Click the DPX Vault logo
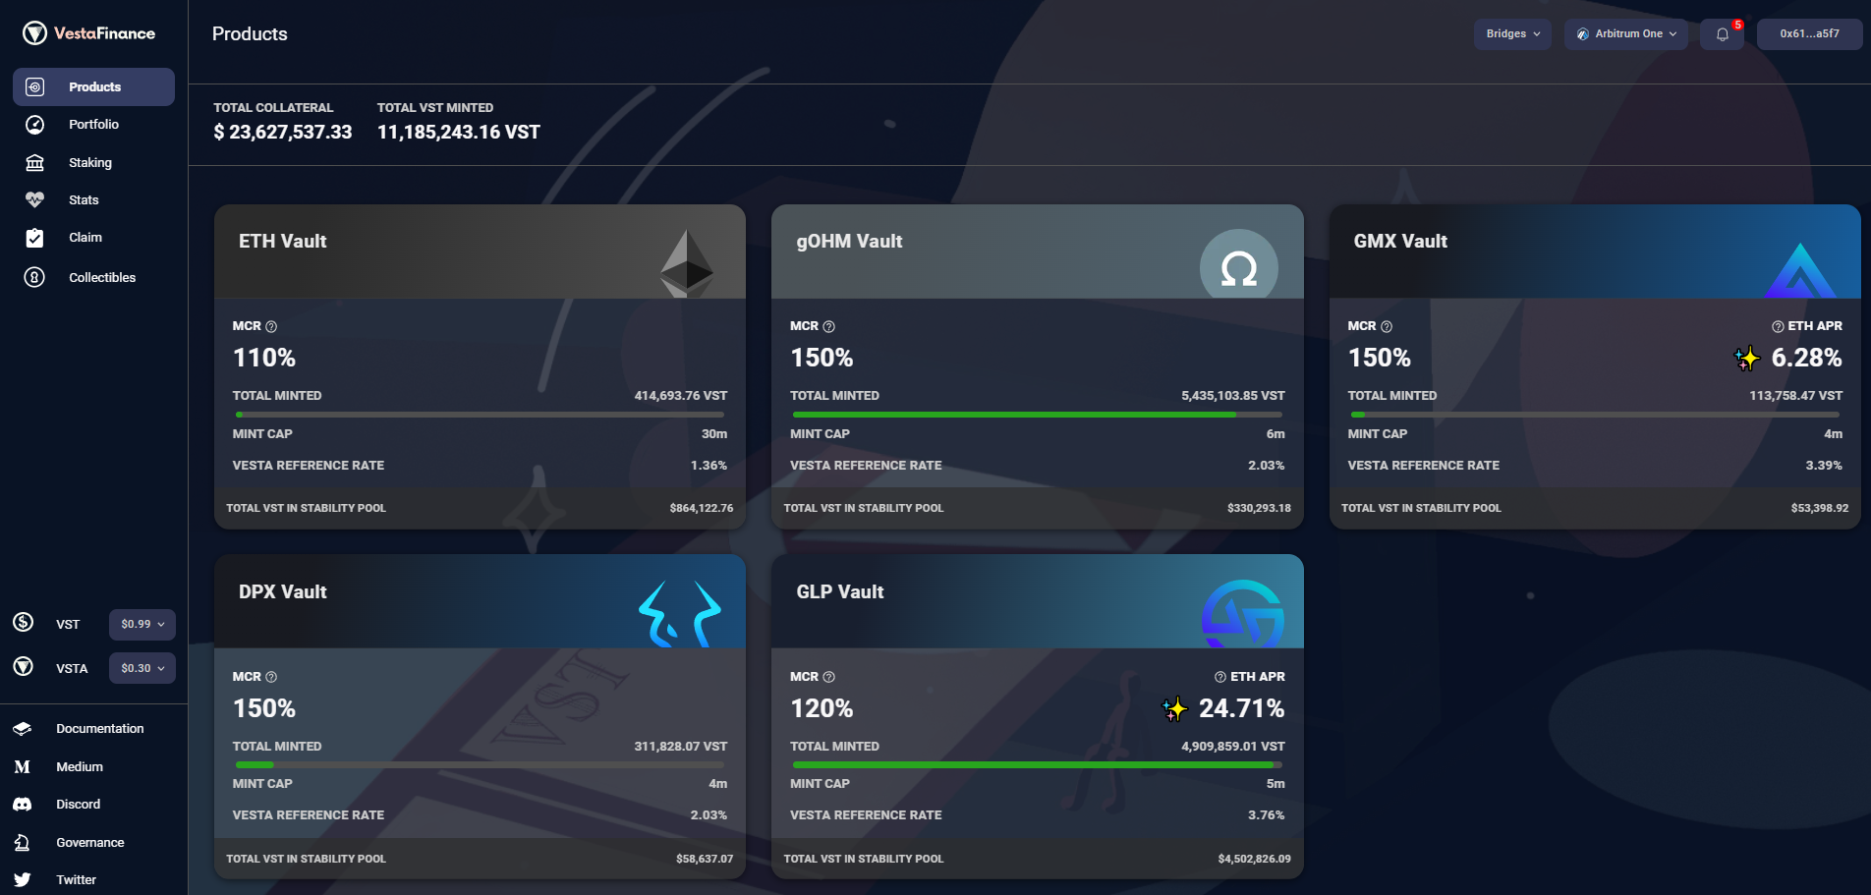The height and width of the screenshot is (895, 1871). tap(680, 614)
